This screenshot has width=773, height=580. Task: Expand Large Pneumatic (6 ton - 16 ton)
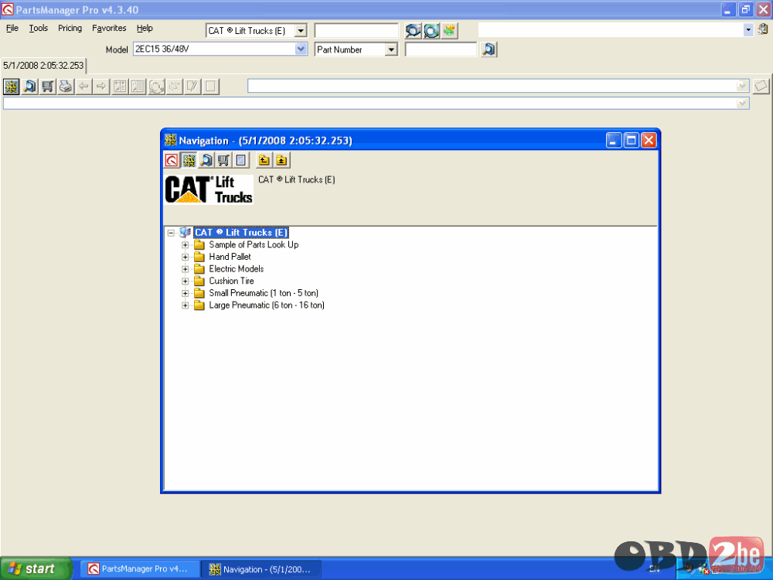coord(185,305)
